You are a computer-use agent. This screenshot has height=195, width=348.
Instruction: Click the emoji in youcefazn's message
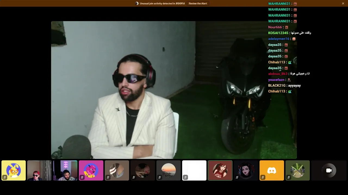289,80
